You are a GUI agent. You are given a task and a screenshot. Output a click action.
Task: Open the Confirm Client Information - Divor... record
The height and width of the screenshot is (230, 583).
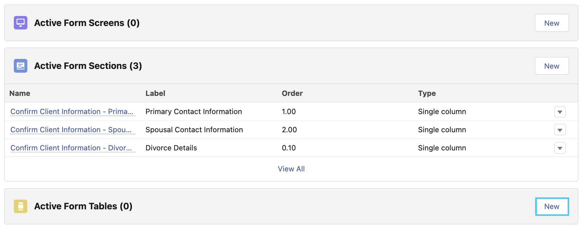[71, 148]
